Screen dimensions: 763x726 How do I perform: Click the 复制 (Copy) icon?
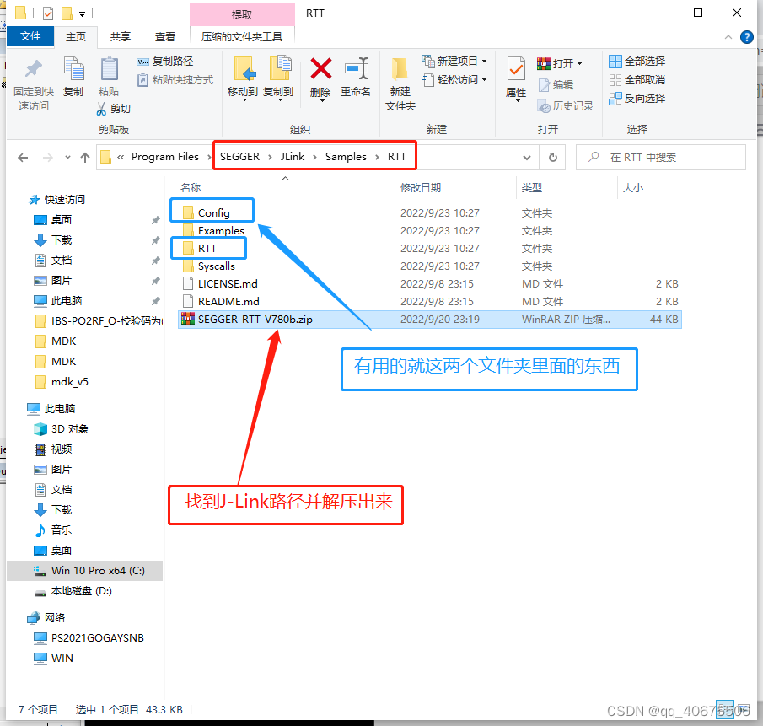(74, 74)
